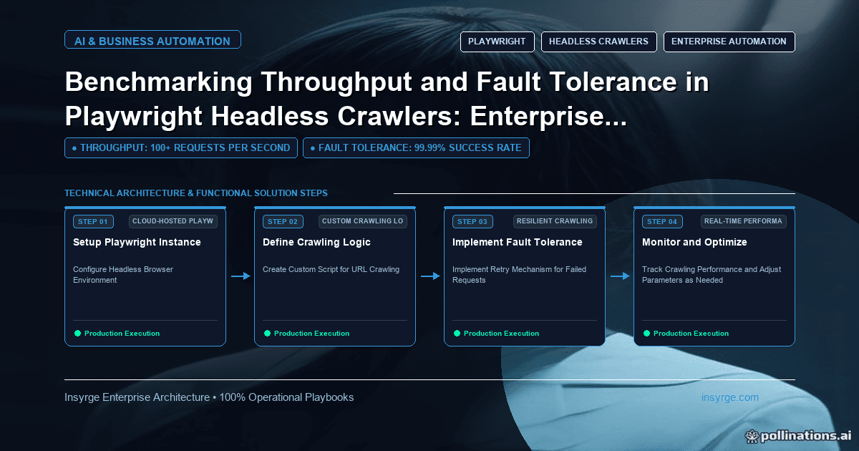This screenshot has height=451, width=859.
Task: Click the green status dot in the Step 02 card
Action: [x=267, y=334]
